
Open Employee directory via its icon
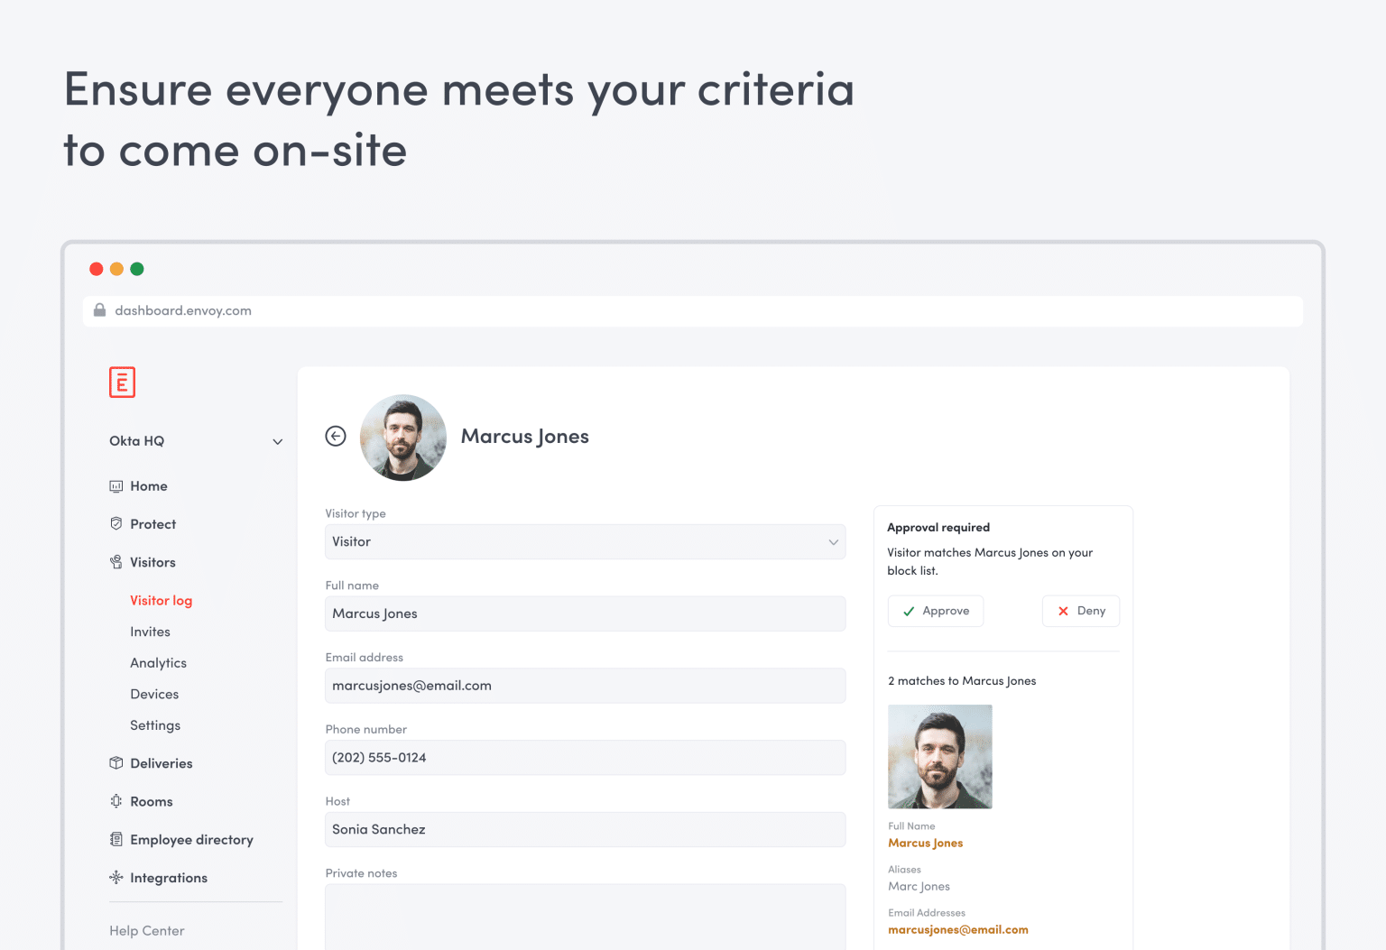pyautogui.click(x=116, y=839)
